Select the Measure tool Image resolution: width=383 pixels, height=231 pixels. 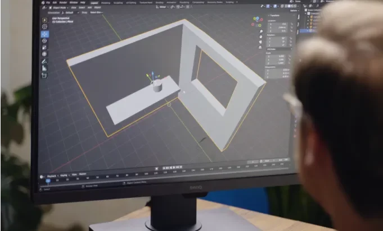(x=44, y=68)
